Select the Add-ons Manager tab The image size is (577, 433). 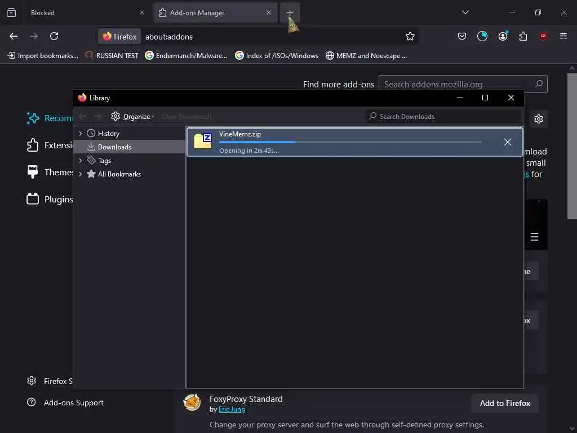(x=215, y=12)
